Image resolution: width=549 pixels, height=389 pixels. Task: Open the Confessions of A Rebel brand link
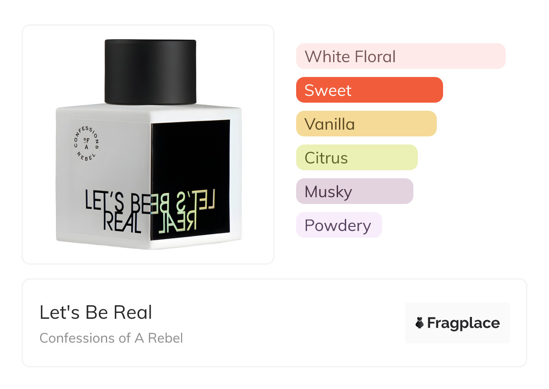[111, 338]
